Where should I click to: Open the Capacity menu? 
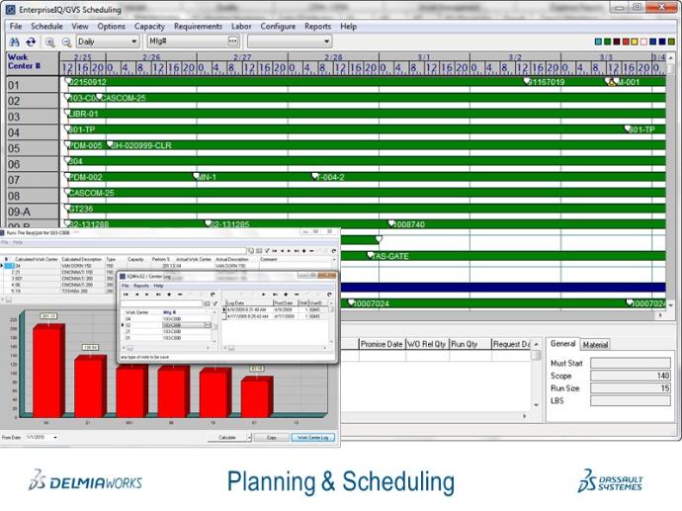pos(149,26)
